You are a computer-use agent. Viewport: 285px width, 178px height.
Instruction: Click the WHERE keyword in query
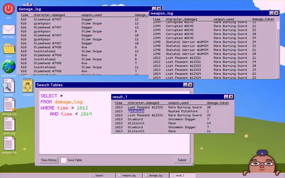(x=47, y=108)
